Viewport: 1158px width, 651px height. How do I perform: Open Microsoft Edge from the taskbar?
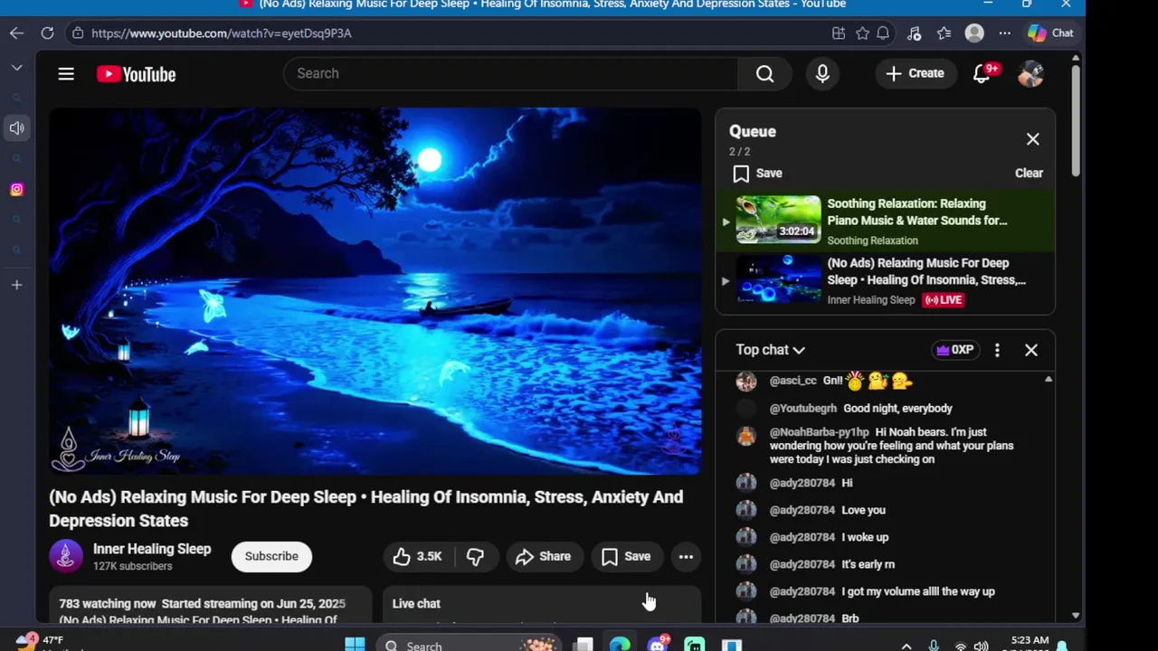coord(620,645)
